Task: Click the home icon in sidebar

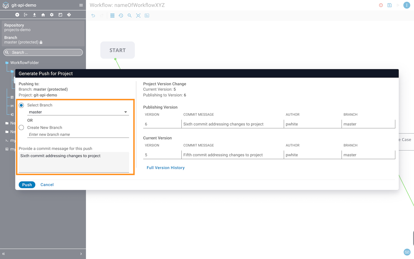Action: [x=43, y=15]
